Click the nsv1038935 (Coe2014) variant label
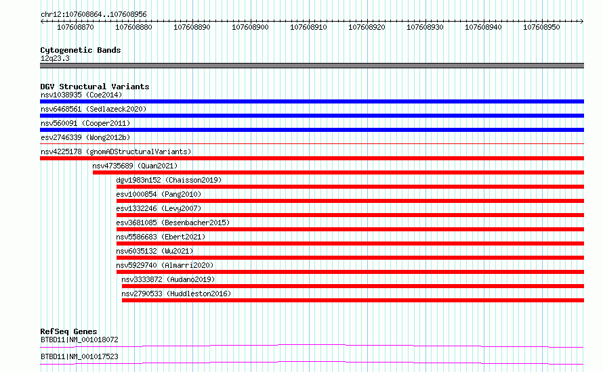The image size is (603, 372). pos(81,95)
